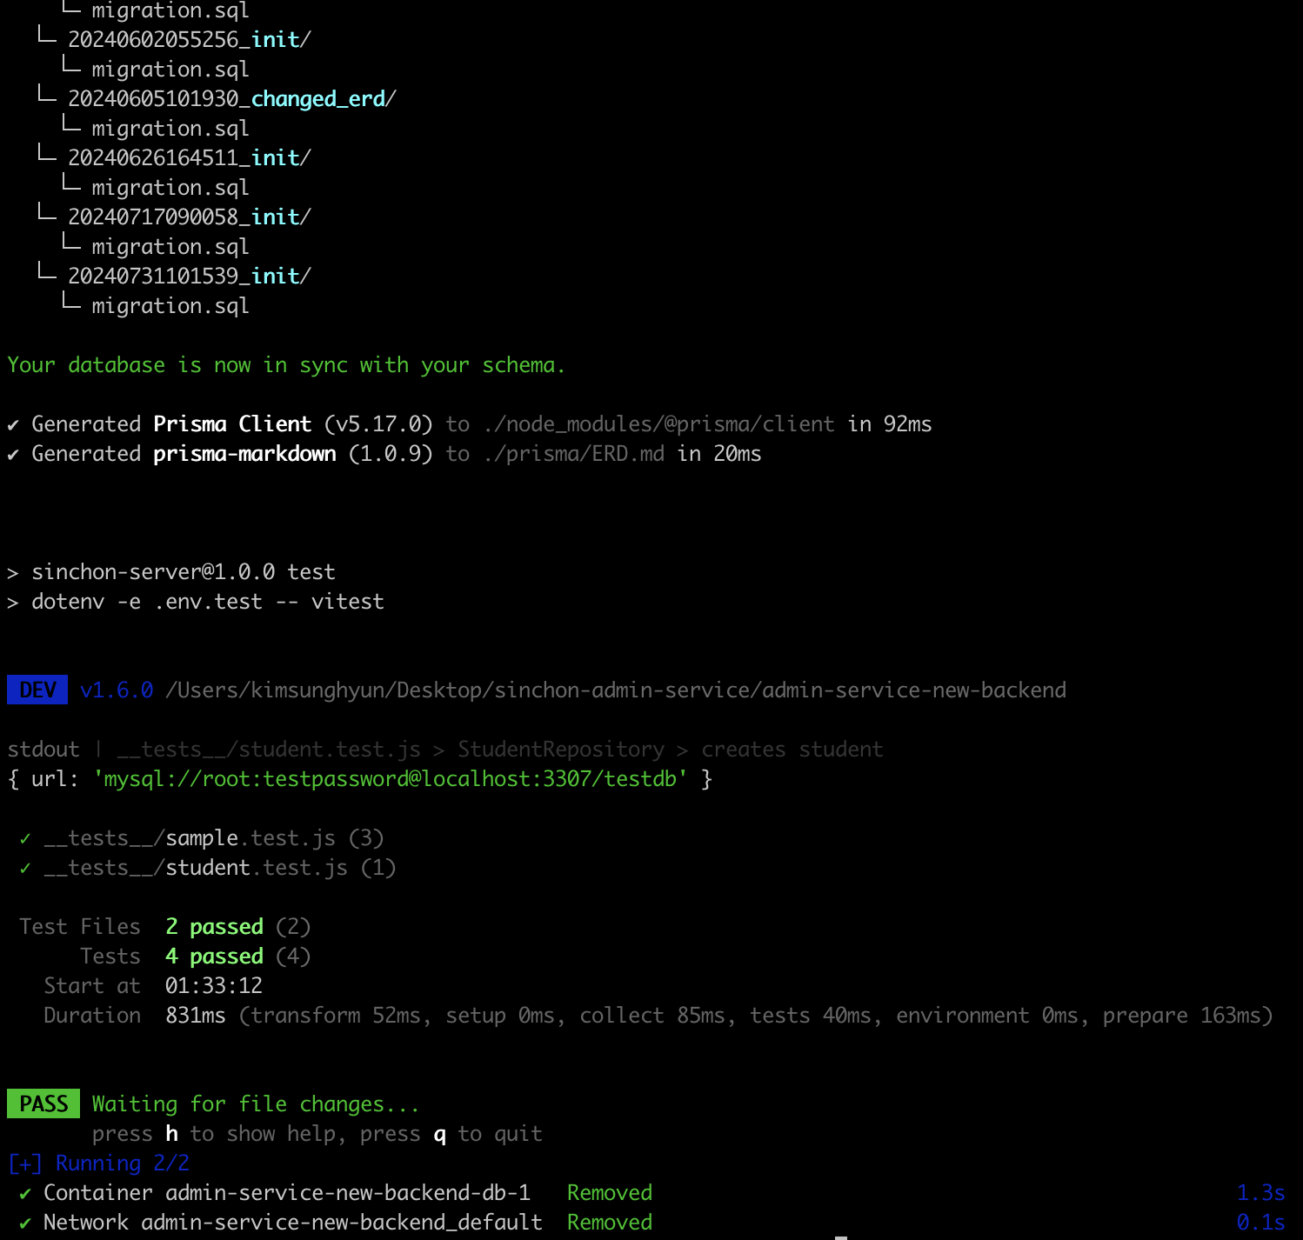The height and width of the screenshot is (1240, 1303).
Task: Select the 20240626164511_init folder entry
Action: (189, 158)
